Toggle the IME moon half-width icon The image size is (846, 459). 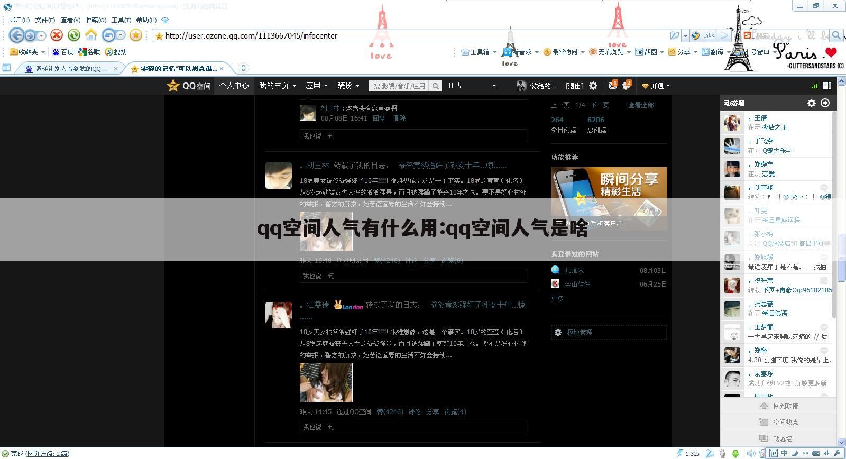795,453
